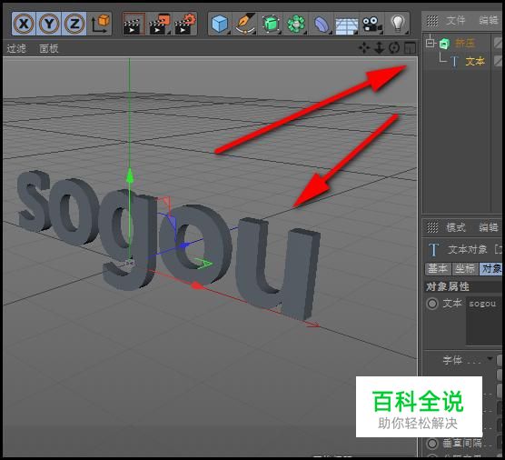505x460 pixels.
Task: Click text field containing sogou
Action: [484, 321]
